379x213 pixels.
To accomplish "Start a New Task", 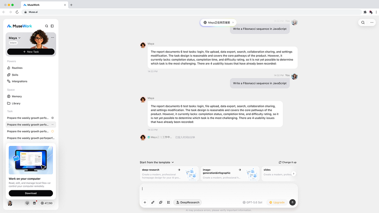I will pyautogui.click(x=31, y=52).
